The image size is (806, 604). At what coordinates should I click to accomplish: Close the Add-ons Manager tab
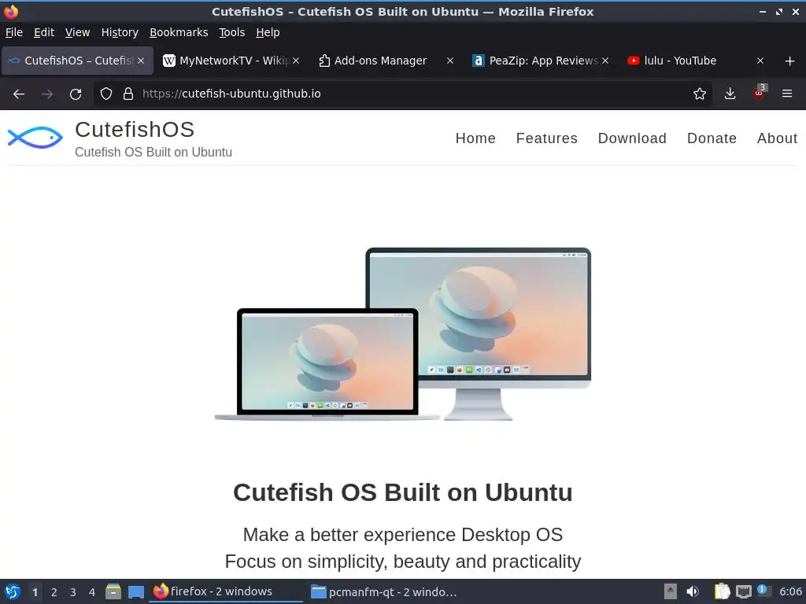coord(450,61)
